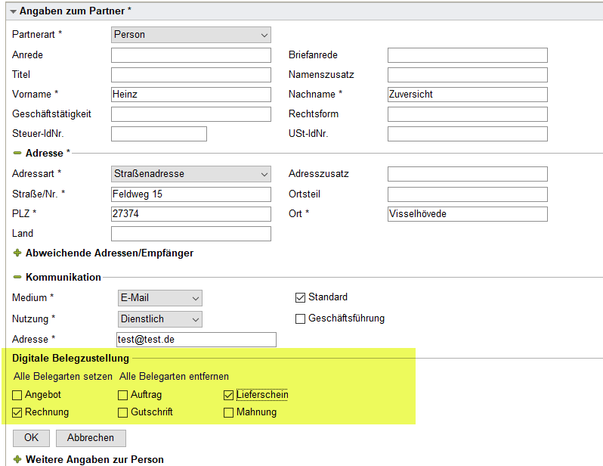Collapse the Adresse section minus icon
603x466 pixels.
(17, 154)
